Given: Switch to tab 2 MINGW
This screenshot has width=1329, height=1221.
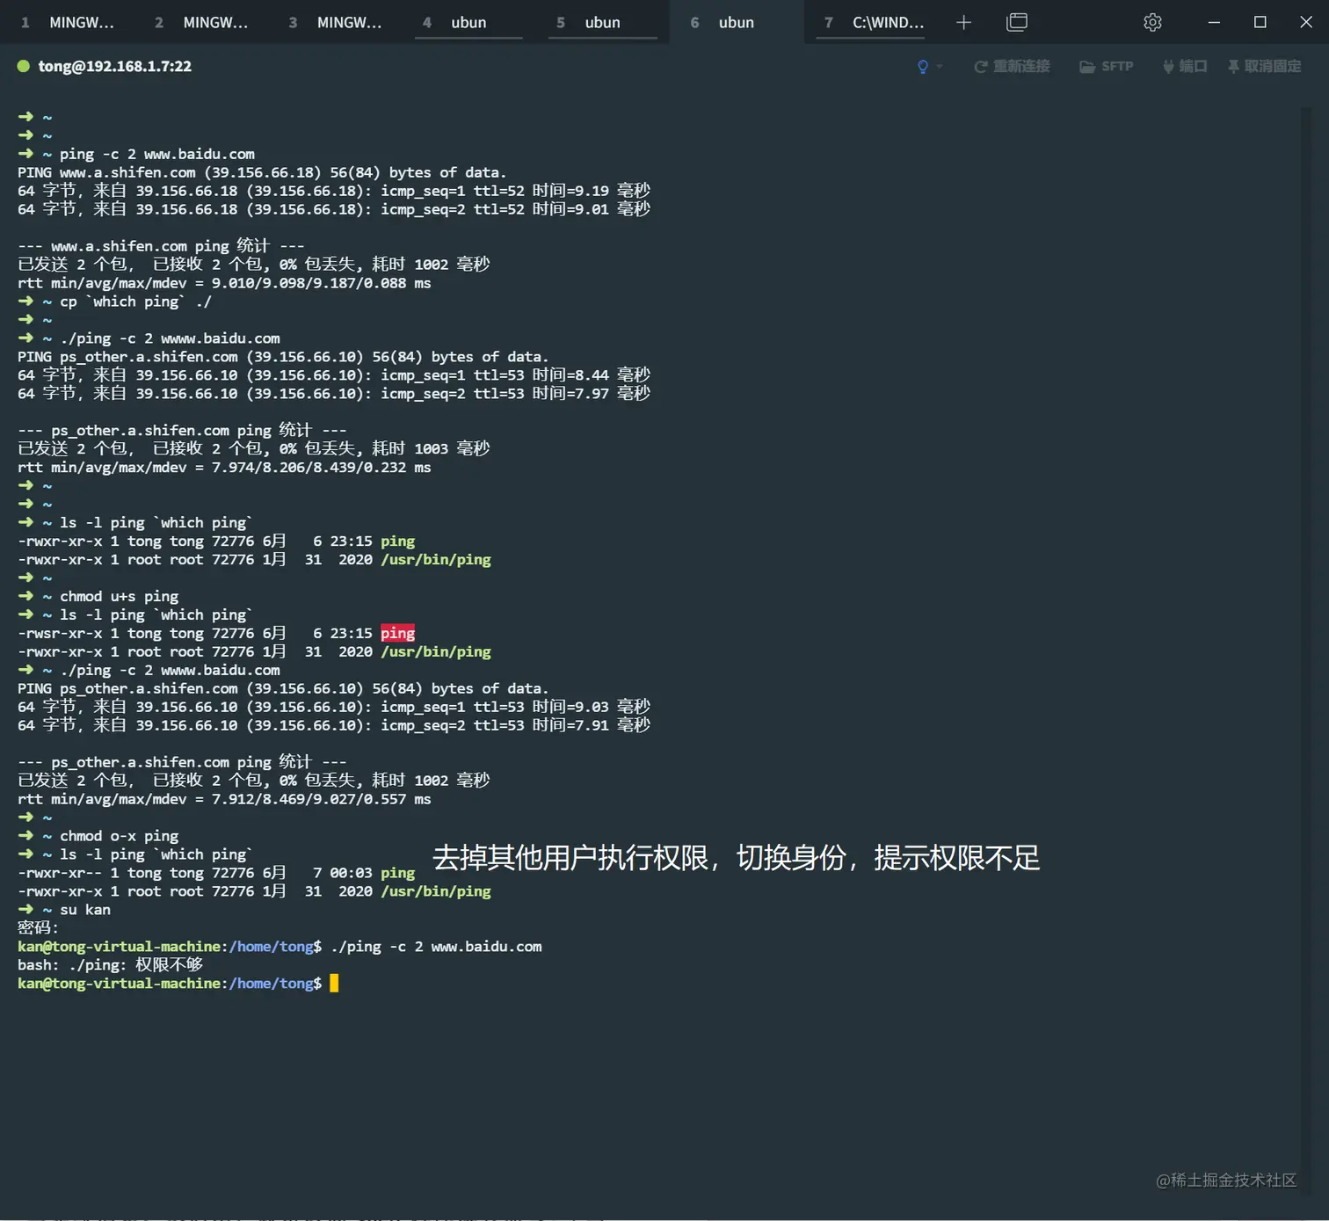Looking at the screenshot, I should pyautogui.click(x=201, y=23).
